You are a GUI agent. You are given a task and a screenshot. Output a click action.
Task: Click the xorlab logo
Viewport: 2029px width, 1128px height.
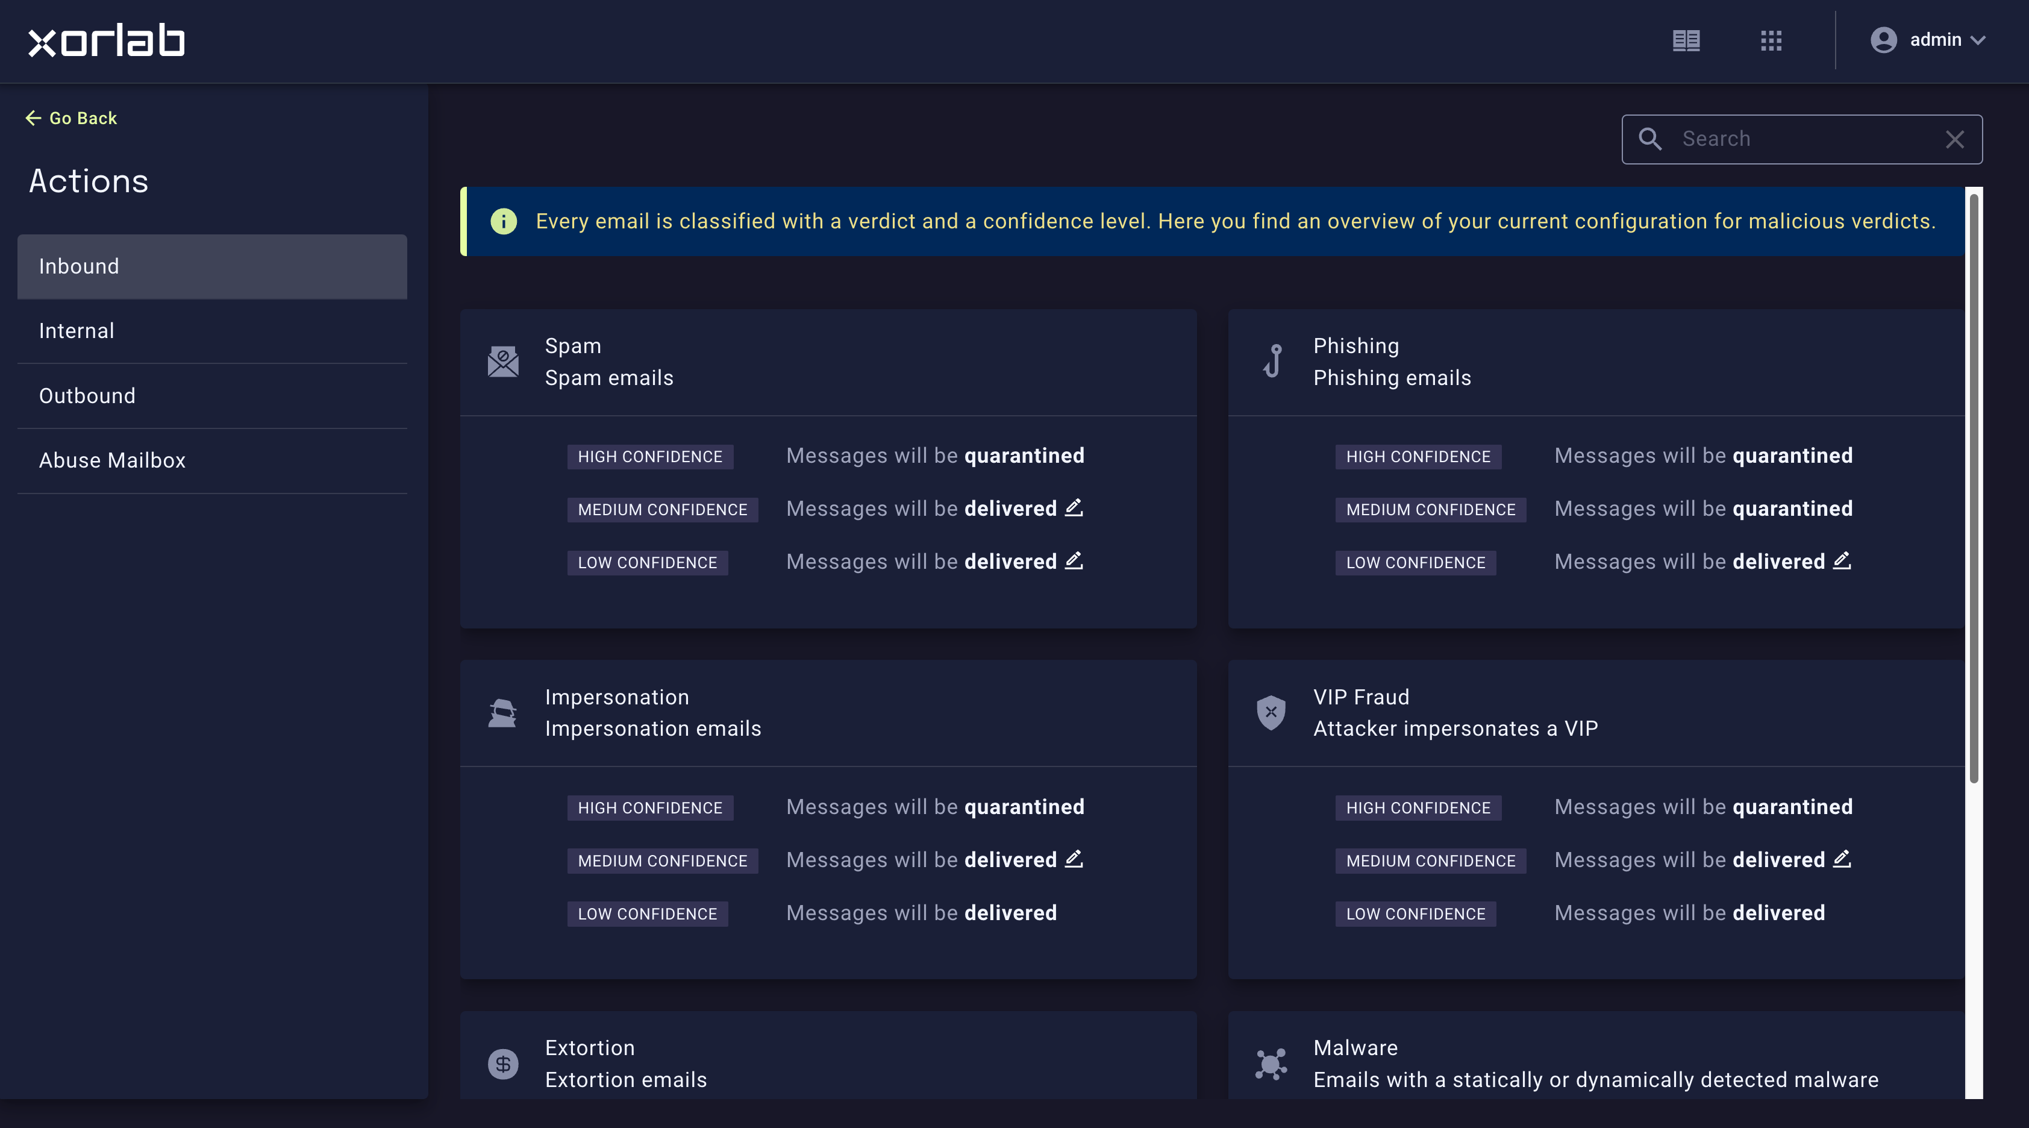click(x=107, y=40)
